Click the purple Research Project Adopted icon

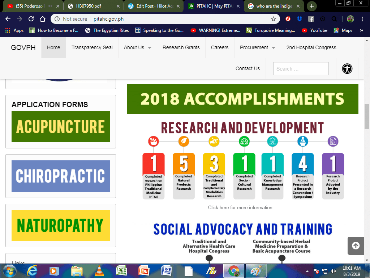[x=333, y=142]
